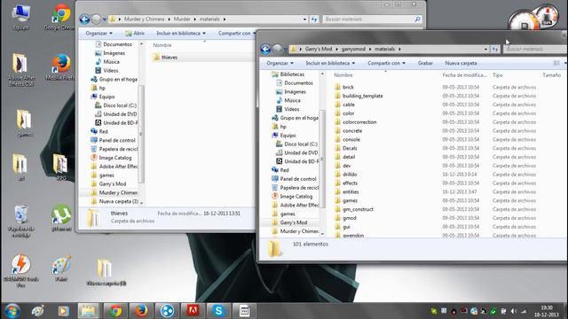Select the colorcorrection folder
The height and width of the screenshot is (319, 568).
[359, 122]
